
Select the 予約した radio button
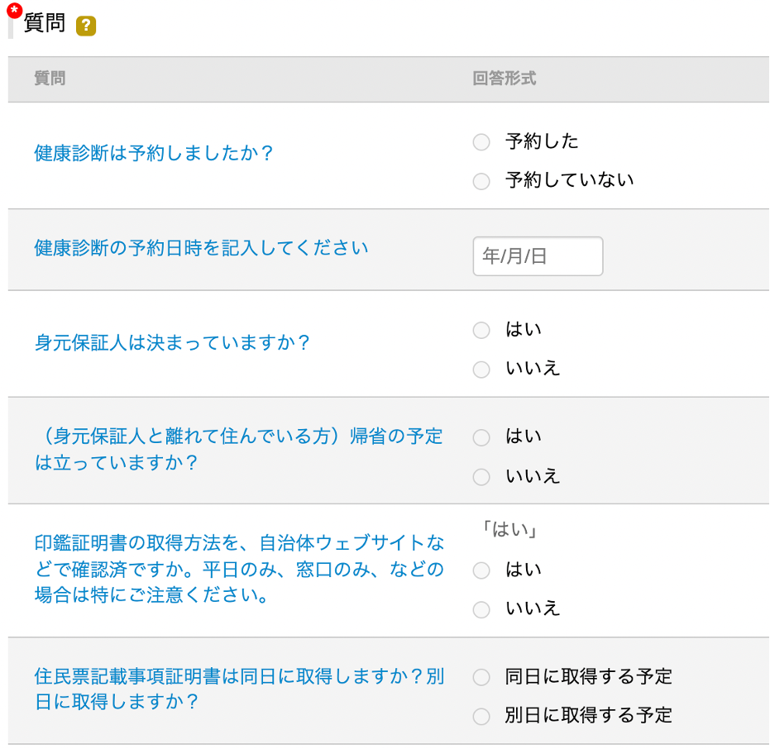click(x=481, y=142)
